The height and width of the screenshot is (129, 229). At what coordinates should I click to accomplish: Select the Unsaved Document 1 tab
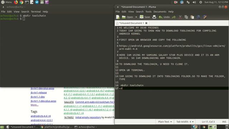tap(132, 23)
